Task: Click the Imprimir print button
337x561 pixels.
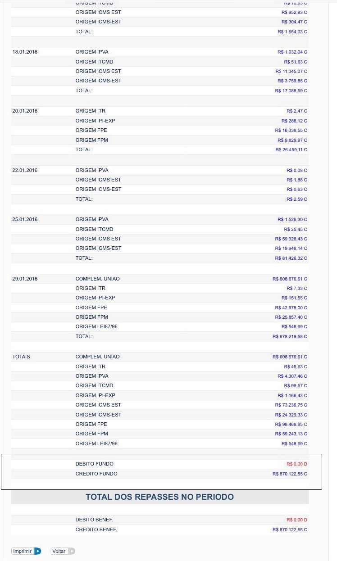Action: tap(22, 551)
